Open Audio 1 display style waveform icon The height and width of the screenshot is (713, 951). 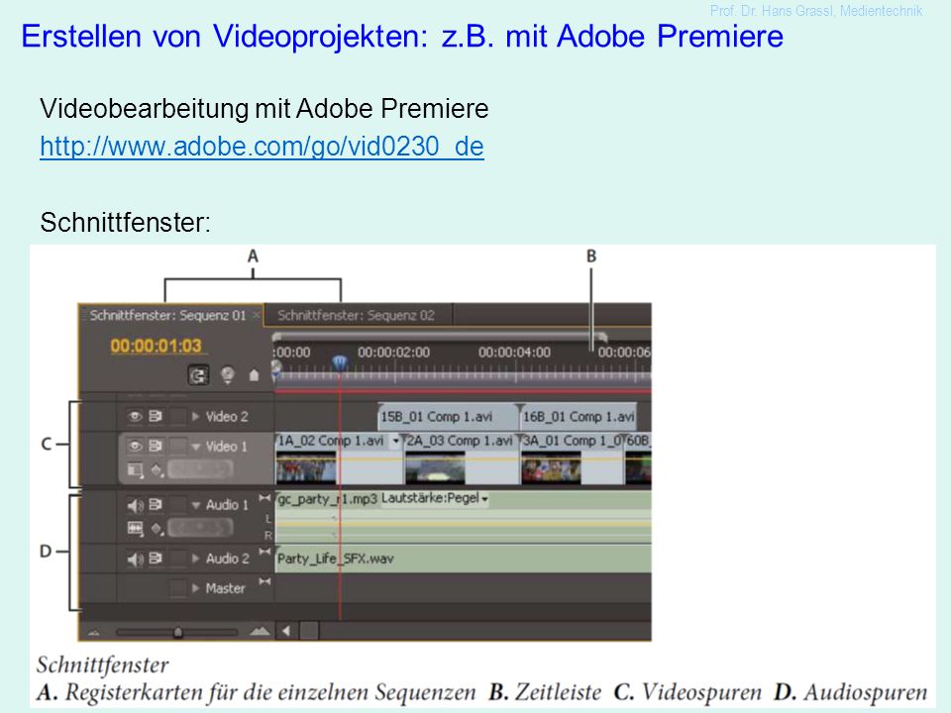136,529
